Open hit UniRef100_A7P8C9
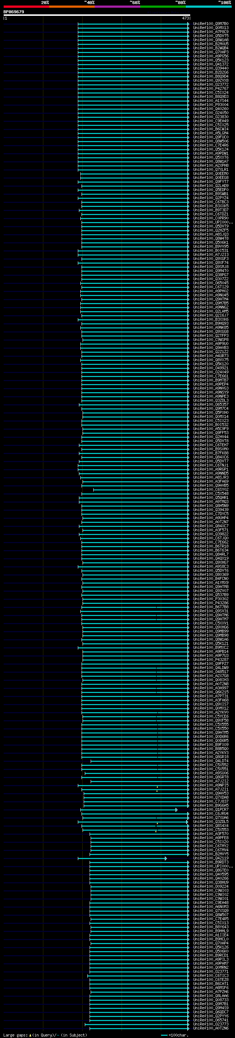The width and height of the screenshot is (235, 1038). [x=211, y=32]
